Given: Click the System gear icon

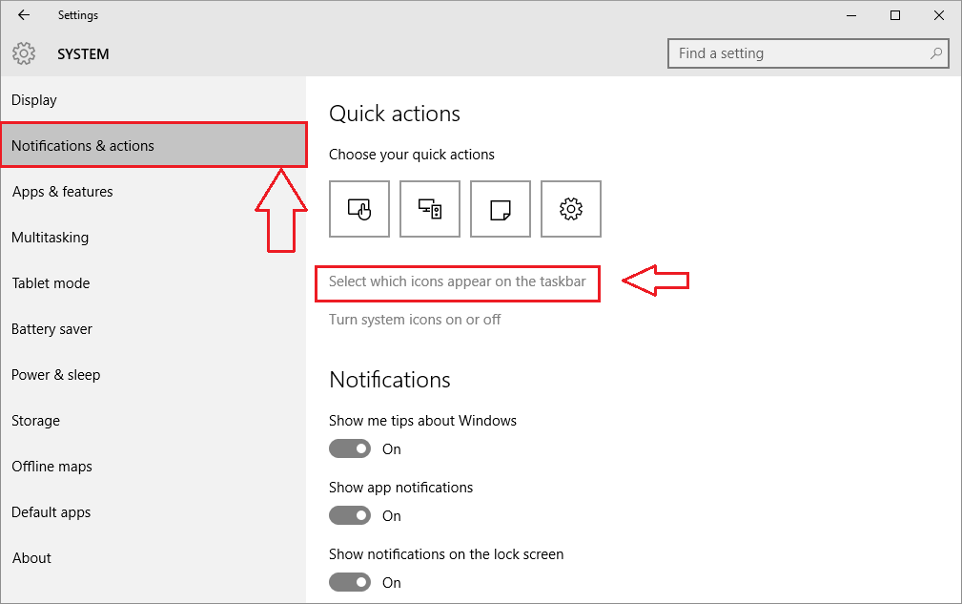Looking at the screenshot, I should 24,54.
